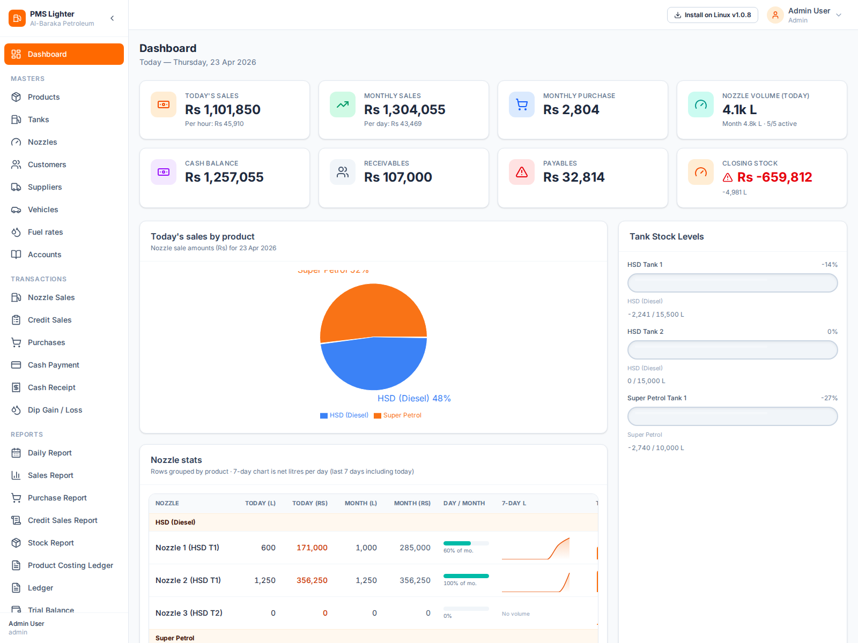Select the Dip Gain / Loss icon
This screenshot has width=858, height=643.
tap(17, 410)
